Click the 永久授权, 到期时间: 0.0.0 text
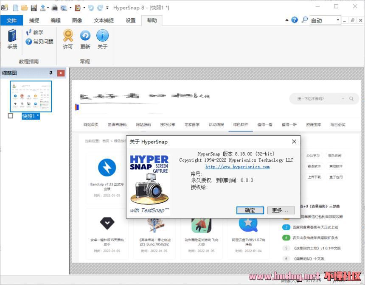This screenshot has height=285, width=365. point(222,180)
